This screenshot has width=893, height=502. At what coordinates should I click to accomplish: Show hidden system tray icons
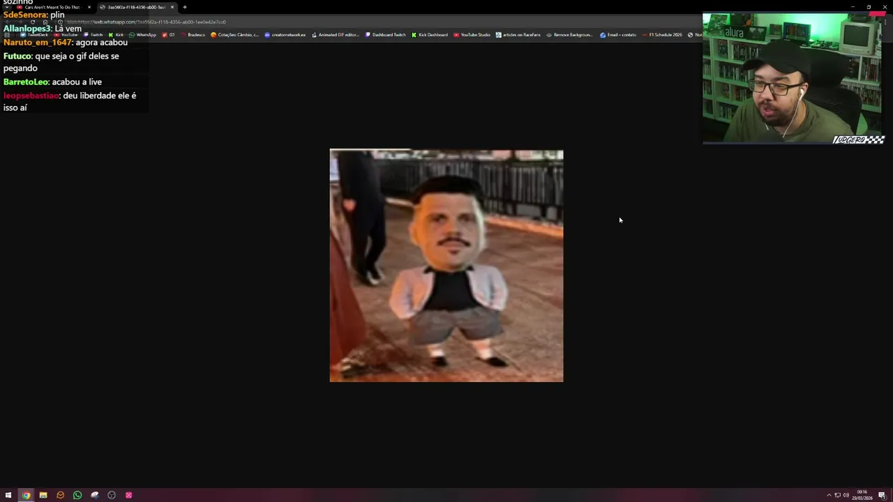pyautogui.click(x=829, y=495)
